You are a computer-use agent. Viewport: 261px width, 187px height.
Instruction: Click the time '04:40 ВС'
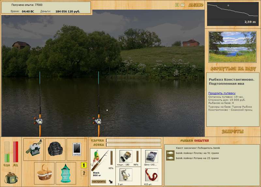(x=28, y=11)
